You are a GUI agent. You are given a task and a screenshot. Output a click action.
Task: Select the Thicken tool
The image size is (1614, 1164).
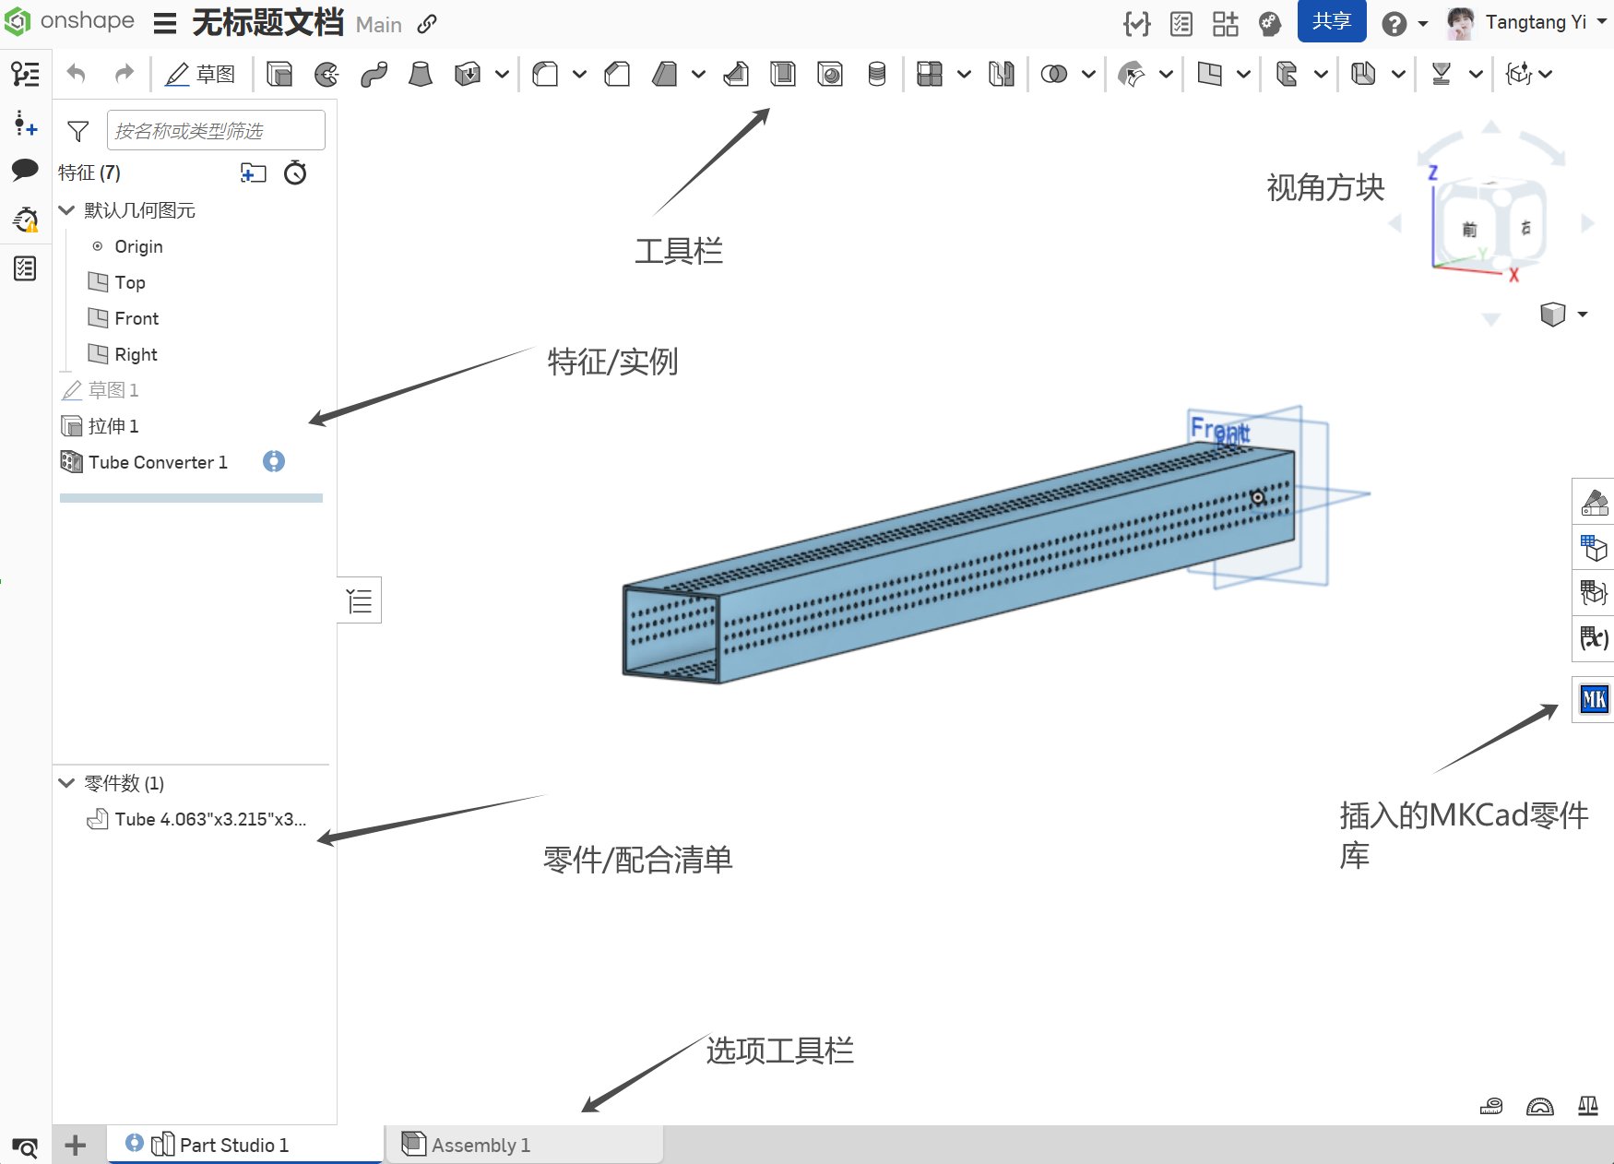coord(468,74)
